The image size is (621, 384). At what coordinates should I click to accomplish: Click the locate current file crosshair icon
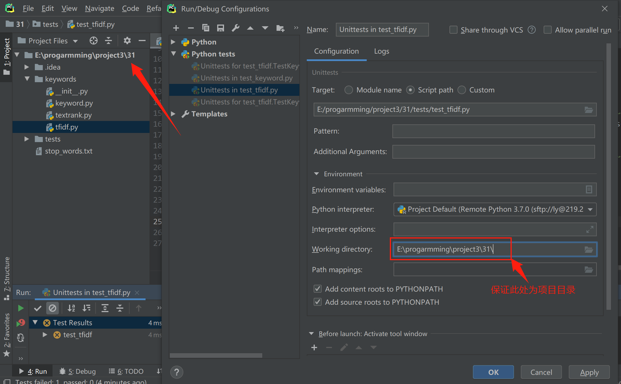pyautogui.click(x=93, y=41)
